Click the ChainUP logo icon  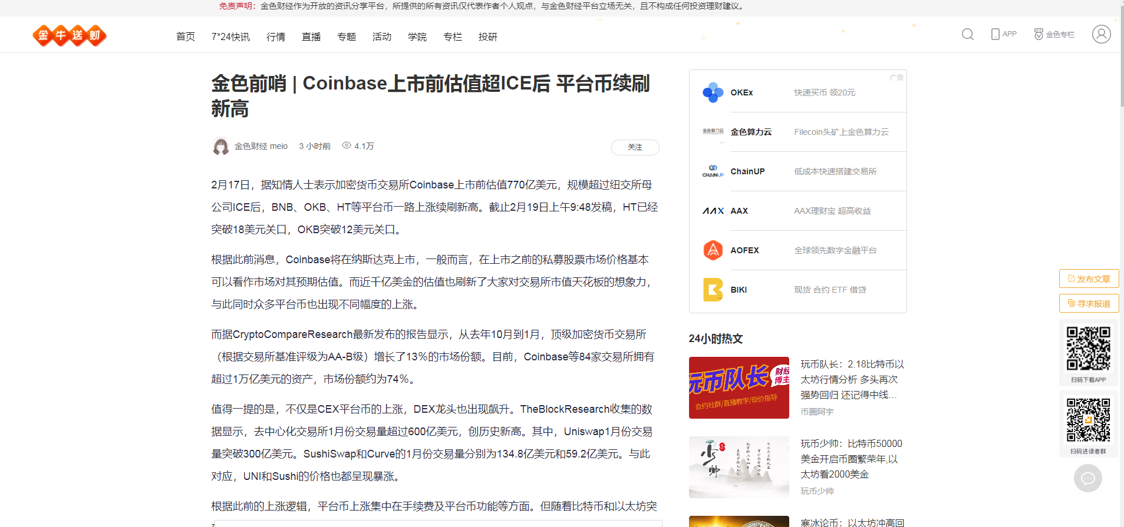[713, 171]
